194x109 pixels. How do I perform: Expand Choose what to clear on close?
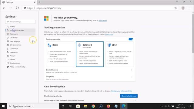(x=91, y=101)
